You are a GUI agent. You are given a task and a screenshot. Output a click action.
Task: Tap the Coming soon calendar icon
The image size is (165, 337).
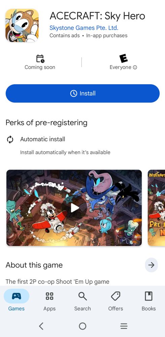pyautogui.click(x=40, y=59)
